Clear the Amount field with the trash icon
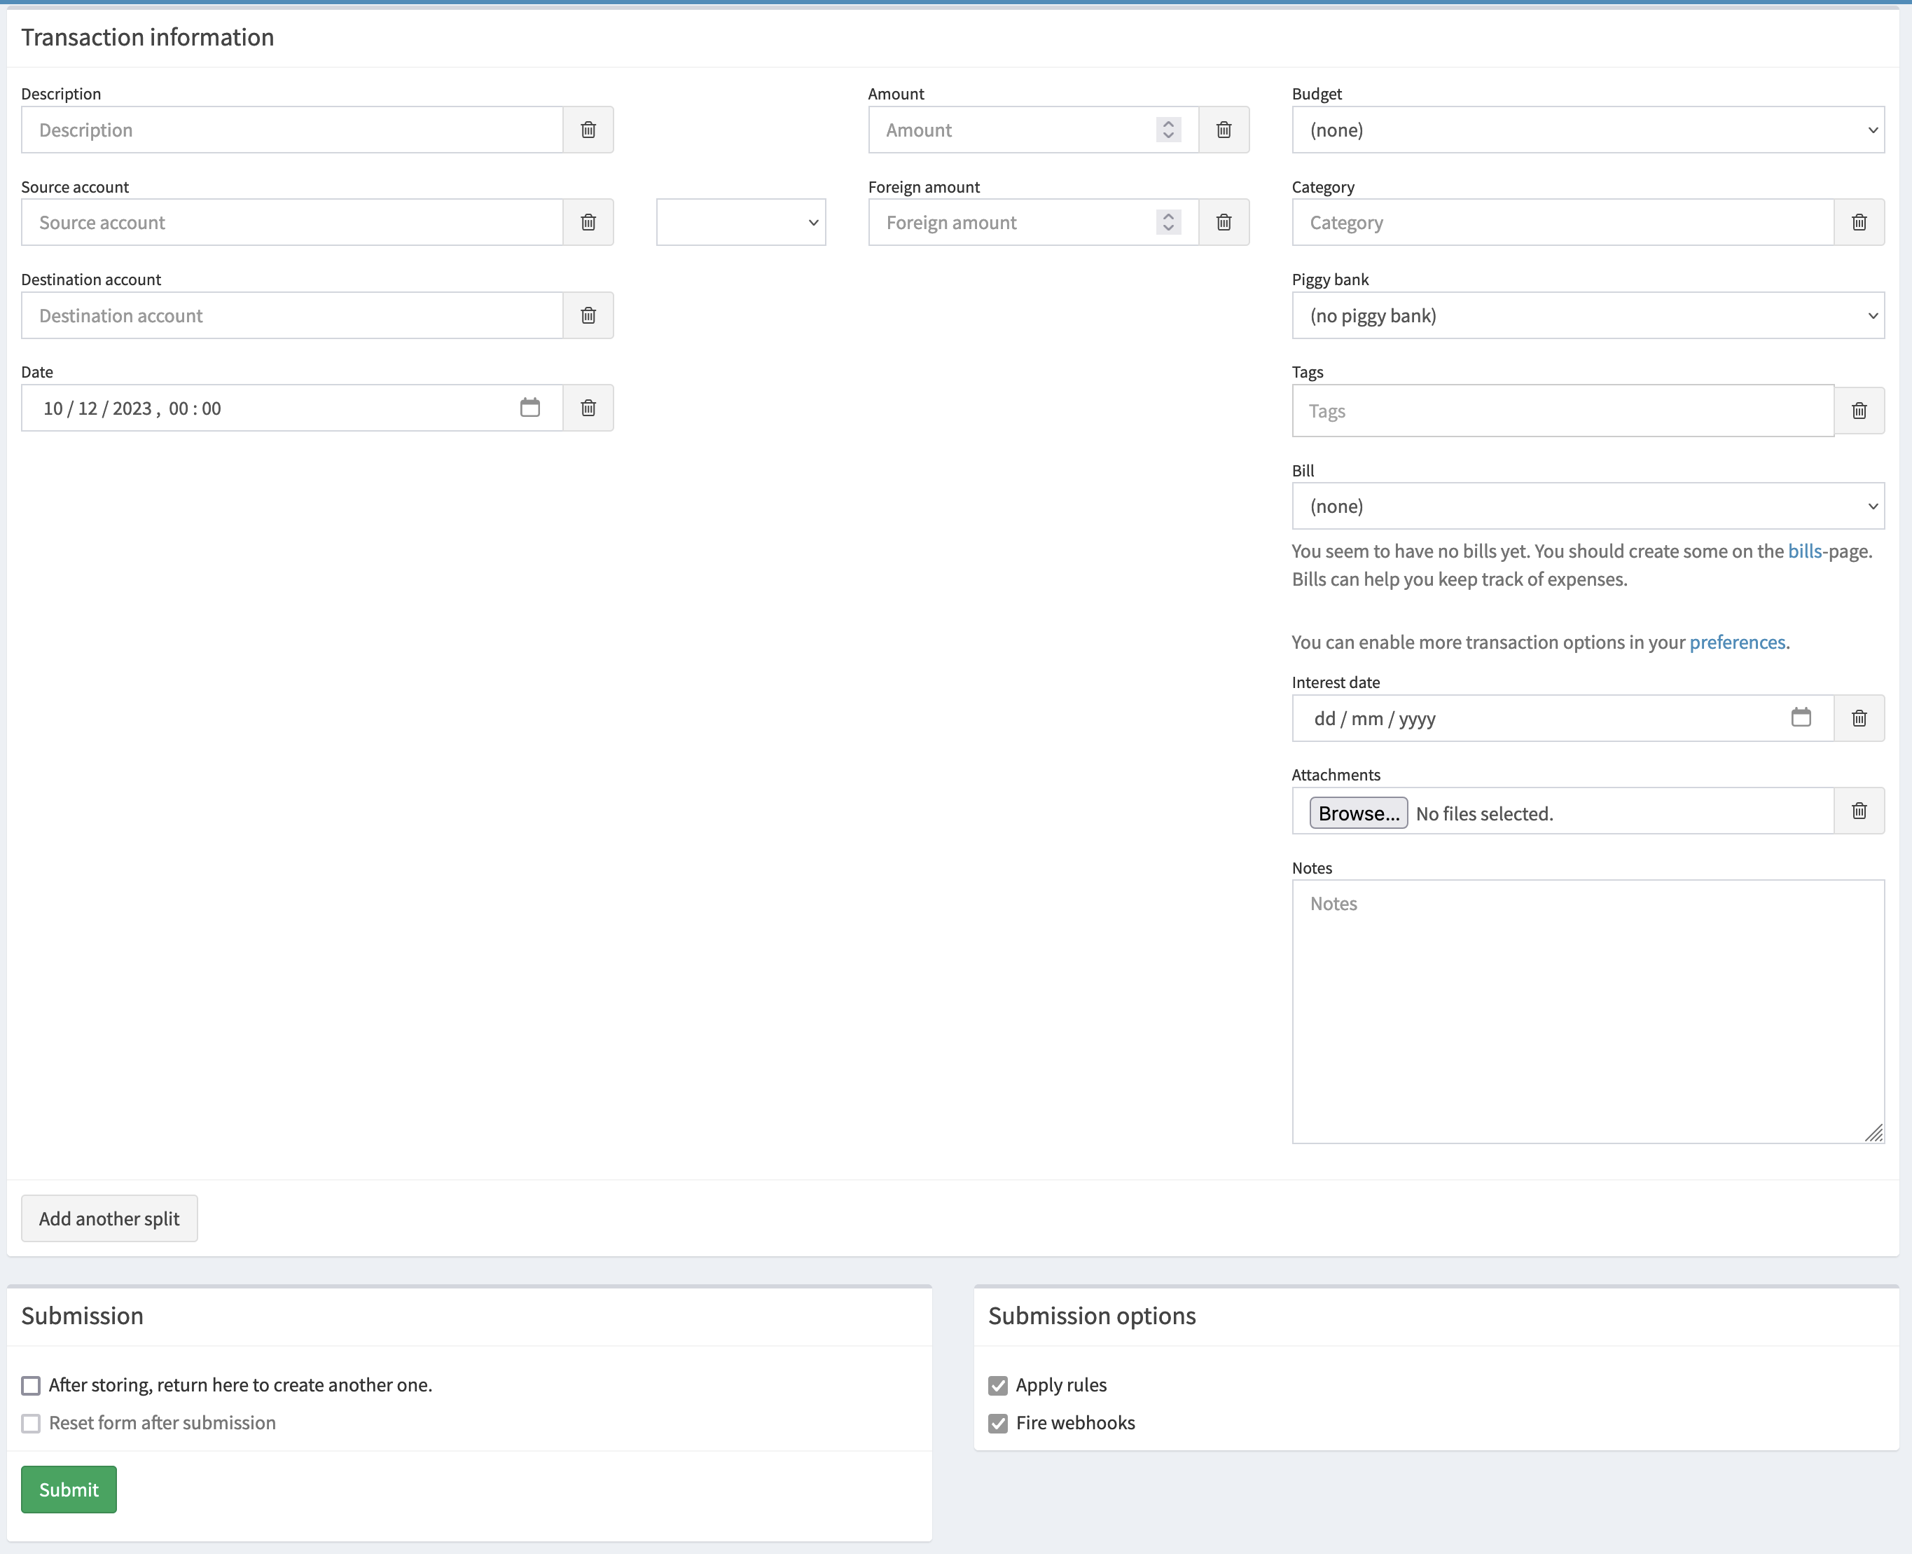The width and height of the screenshot is (1912, 1554). (1224, 129)
